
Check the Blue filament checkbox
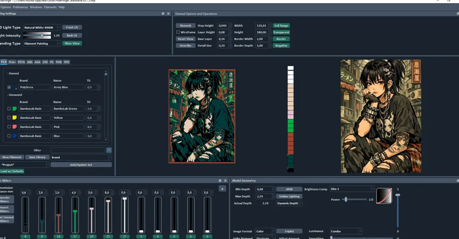9,136
